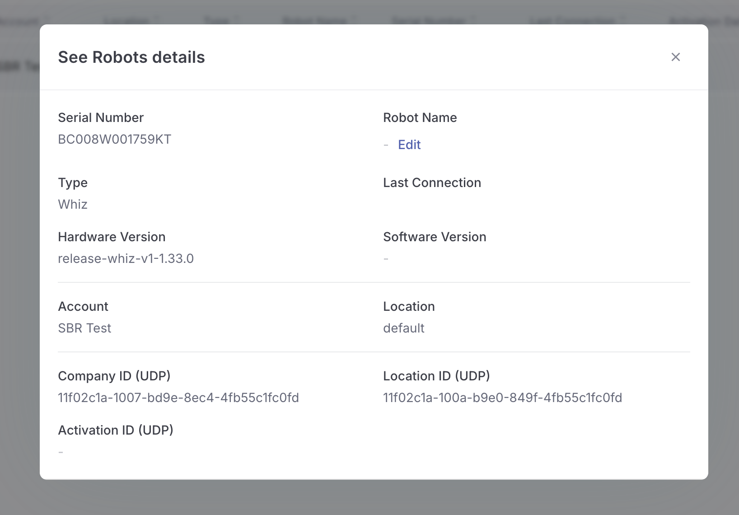Click the SBR Test account value
The image size is (739, 515).
[x=84, y=328]
